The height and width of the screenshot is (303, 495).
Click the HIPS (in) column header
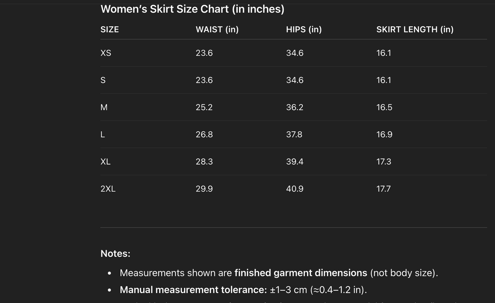point(304,30)
